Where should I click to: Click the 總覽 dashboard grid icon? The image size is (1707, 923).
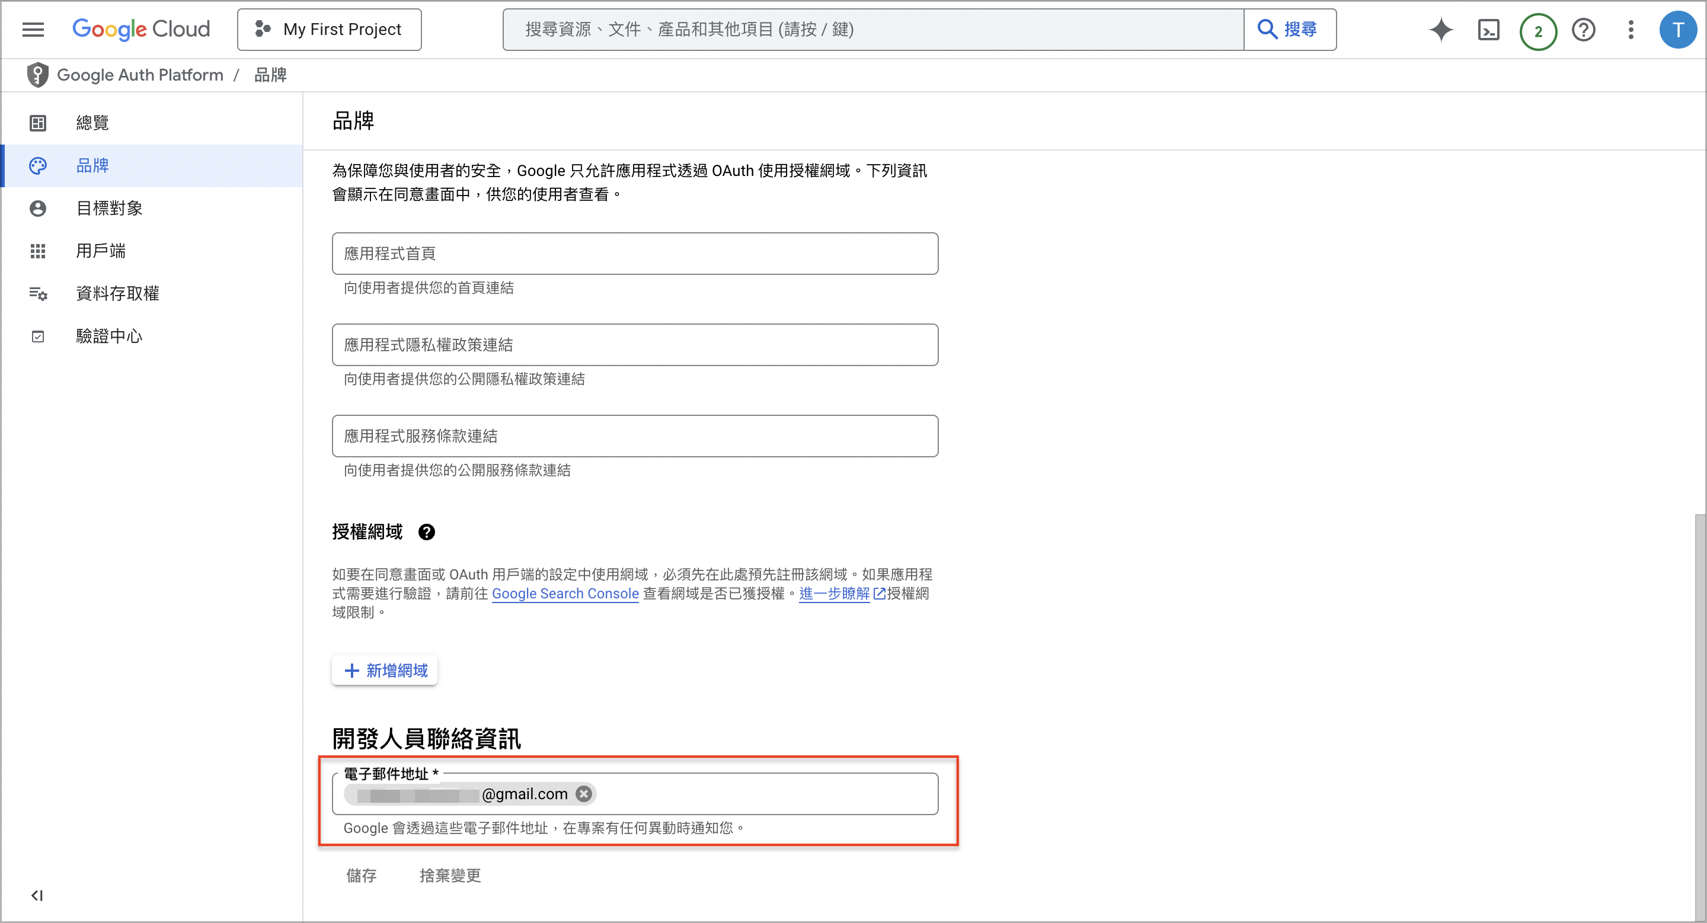coord(38,123)
